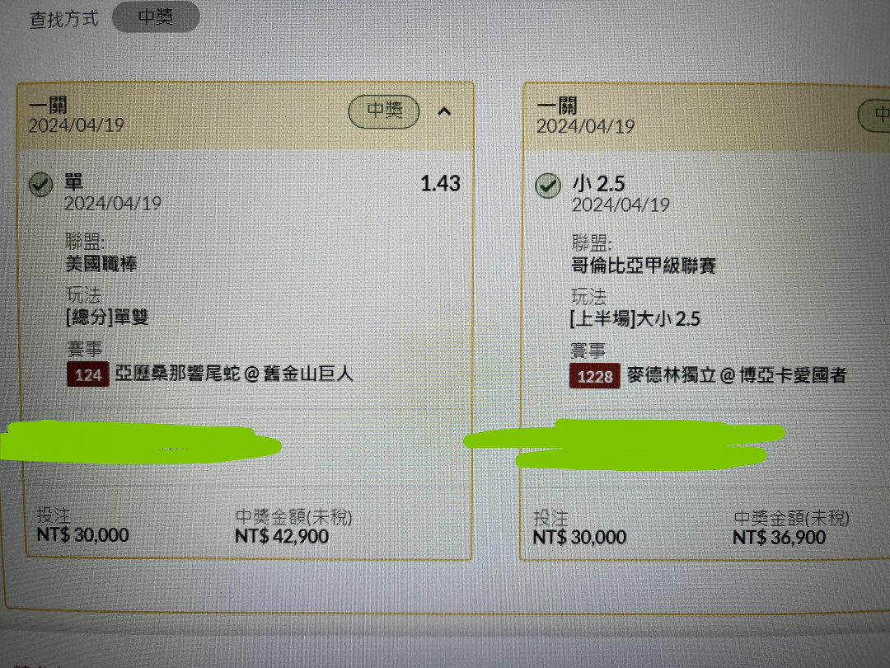Screen dimensions: 890x668
Task: Collapse the first bet card with chevron
Action: (x=444, y=111)
